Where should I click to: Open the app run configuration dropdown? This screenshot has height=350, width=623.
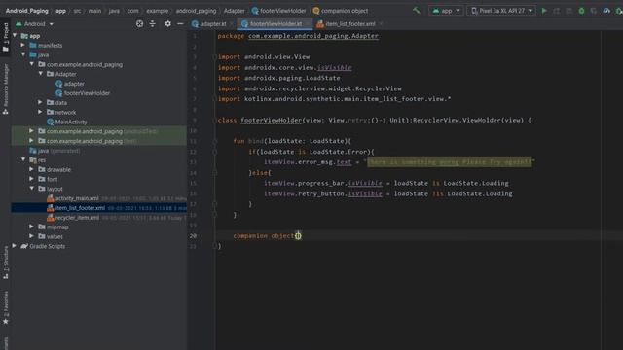pyautogui.click(x=446, y=11)
